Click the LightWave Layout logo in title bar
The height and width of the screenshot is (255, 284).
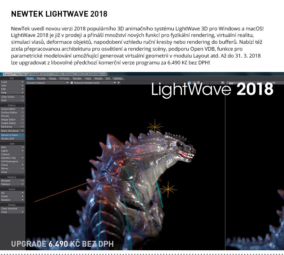[x=1, y=74]
